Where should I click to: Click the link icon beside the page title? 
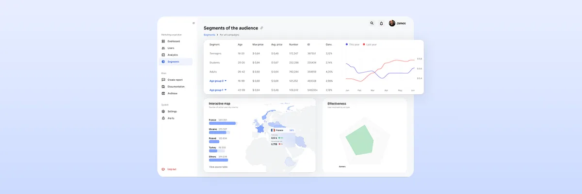(262, 28)
